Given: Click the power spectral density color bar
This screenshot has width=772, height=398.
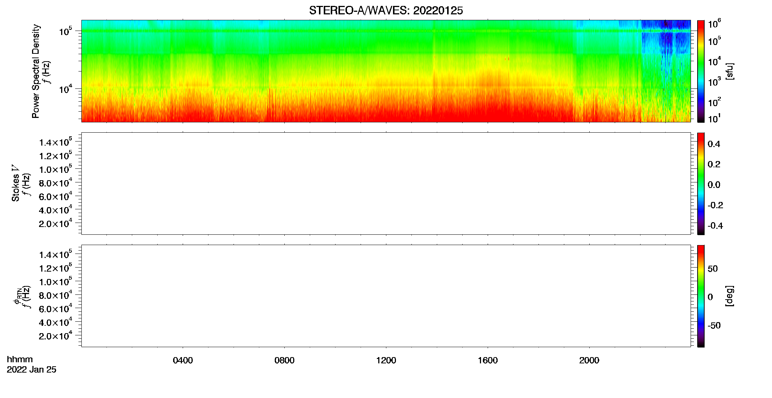Looking at the screenshot, I should coord(701,71).
